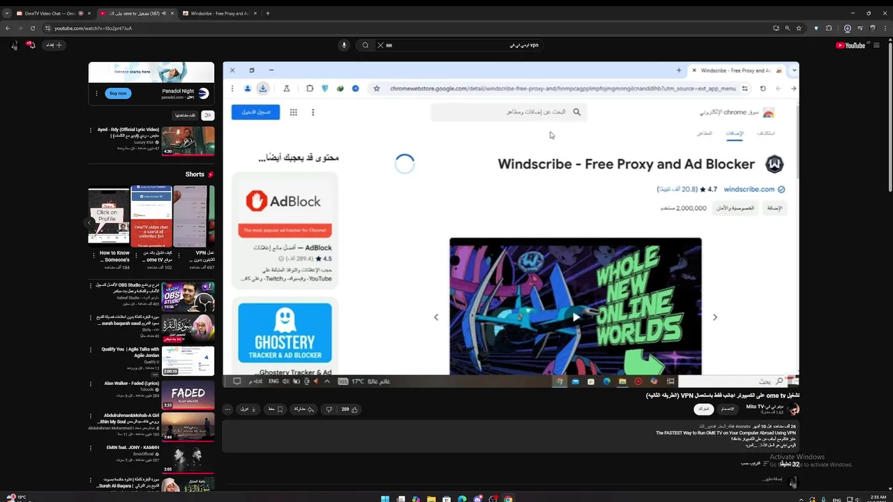Click the download icon in recorded browser toolbar
The image size is (893, 502).
point(263,89)
